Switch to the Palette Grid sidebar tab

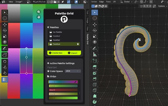(x=87, y=39)
